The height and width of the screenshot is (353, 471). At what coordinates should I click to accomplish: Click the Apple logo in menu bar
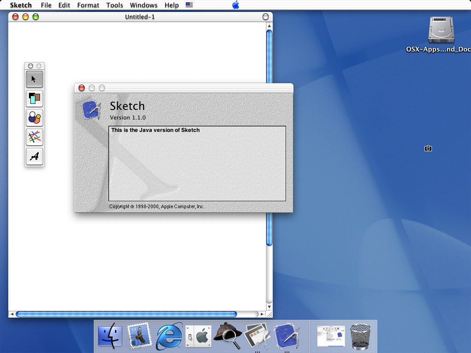point(236,5)
